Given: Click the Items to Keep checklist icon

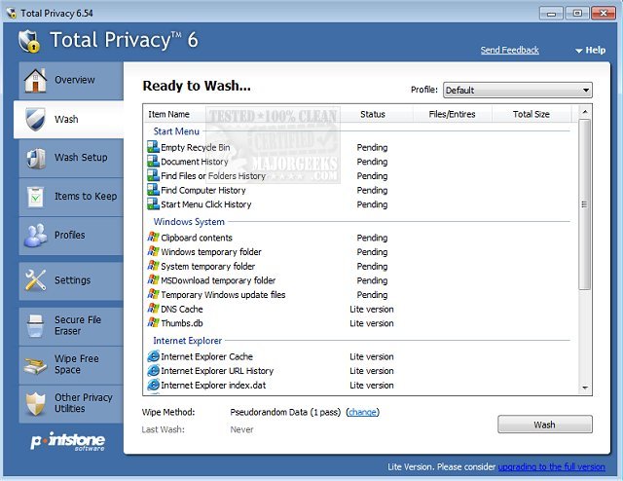Looking at the screenshot, I should 36,197.
